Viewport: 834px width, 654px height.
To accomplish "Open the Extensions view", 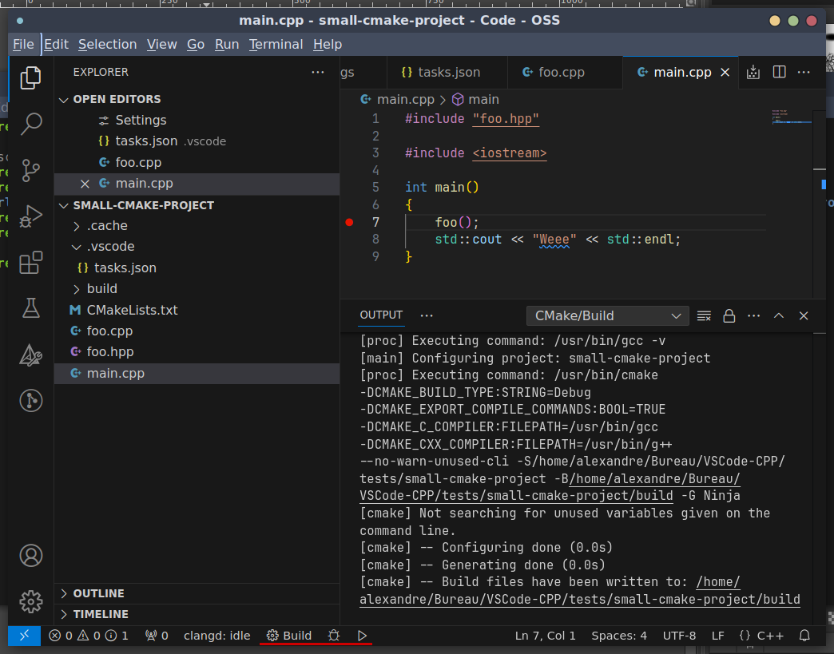I will [x=31, y=263].
